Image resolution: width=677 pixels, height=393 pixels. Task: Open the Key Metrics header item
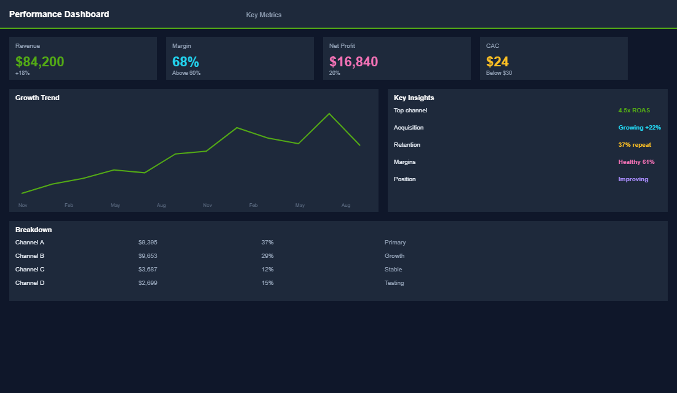pyautogui.click(x=263, y=15)
